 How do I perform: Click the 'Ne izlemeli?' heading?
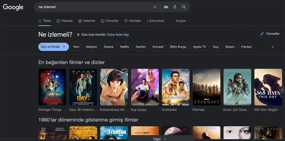[55, 34]
